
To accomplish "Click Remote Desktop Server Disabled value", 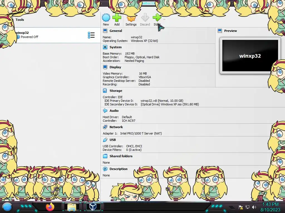I will click(x=144, y=81).
